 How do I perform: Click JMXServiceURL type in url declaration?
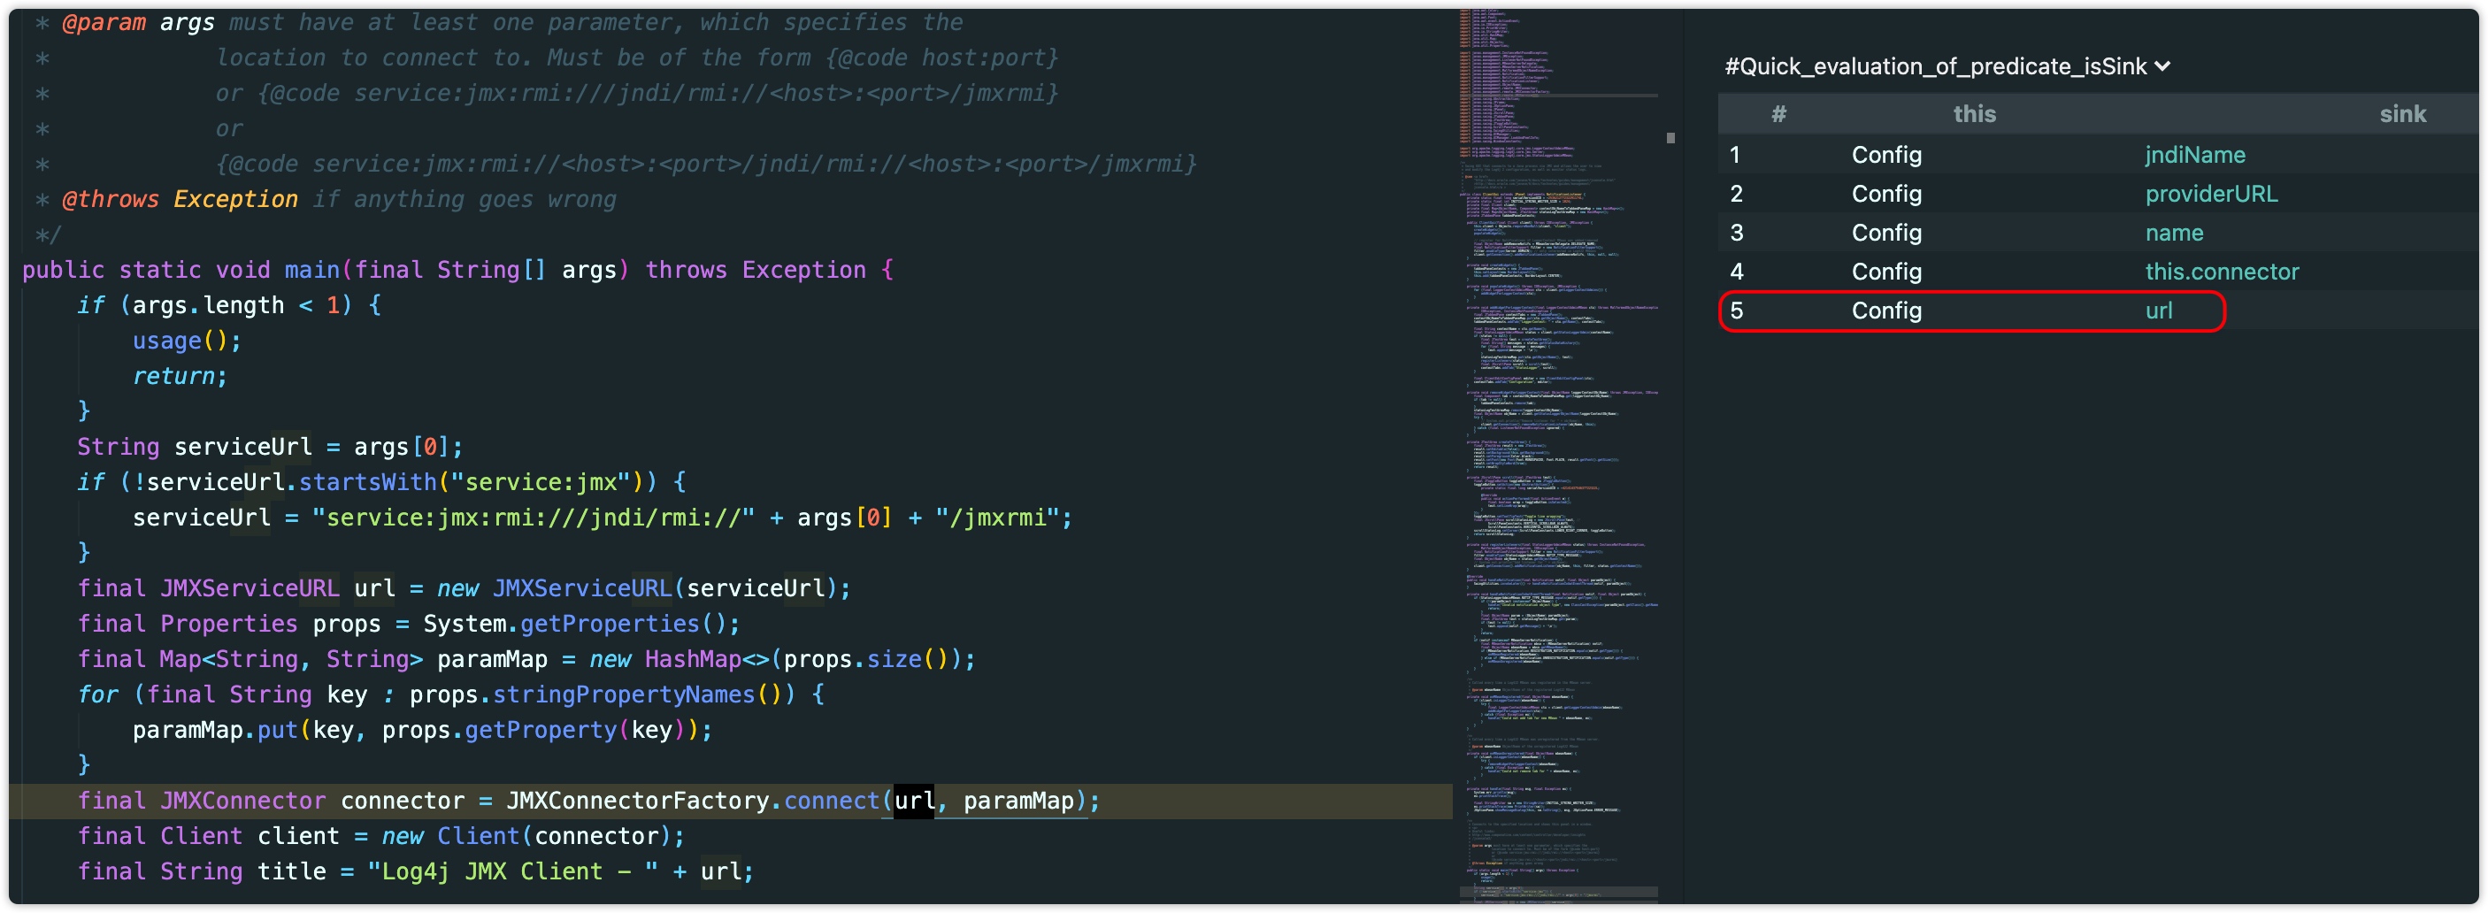tap(250, 588)
